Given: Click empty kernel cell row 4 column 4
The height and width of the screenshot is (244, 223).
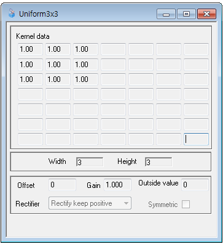Looking at the screenshot, I should 113,94.
